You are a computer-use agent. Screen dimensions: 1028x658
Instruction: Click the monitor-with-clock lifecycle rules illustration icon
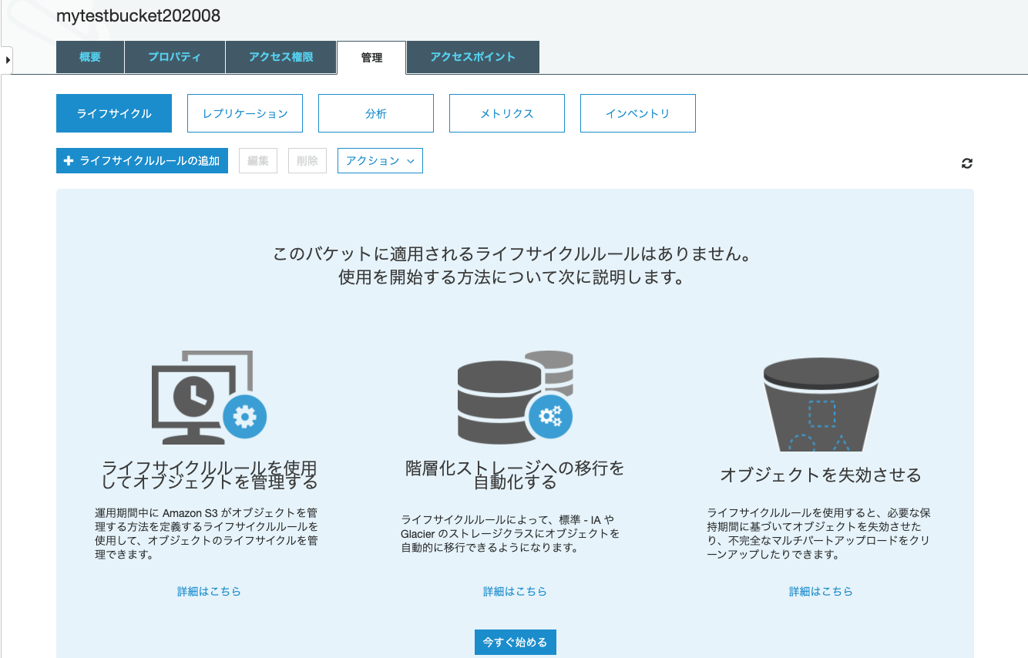click(202, 398)
